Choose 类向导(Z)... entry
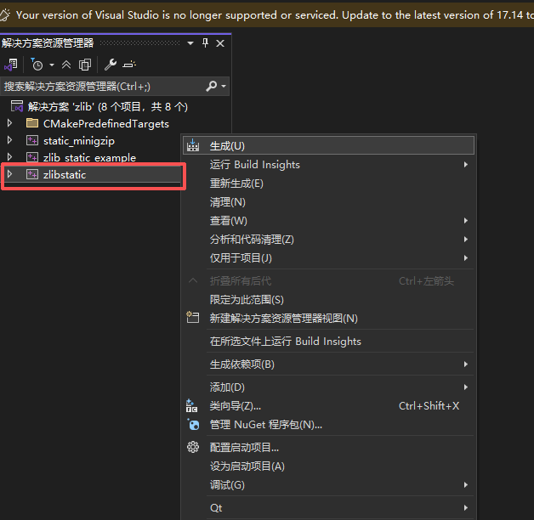The image size is (534, 520). (328, 406)
